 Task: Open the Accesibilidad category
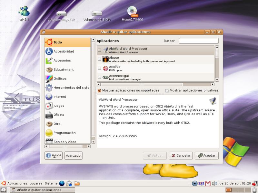tap(67, 51)
